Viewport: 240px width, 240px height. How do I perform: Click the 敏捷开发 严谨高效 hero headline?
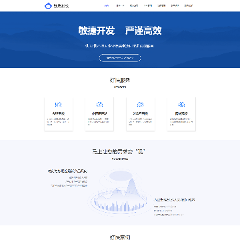tap(120, 31)
